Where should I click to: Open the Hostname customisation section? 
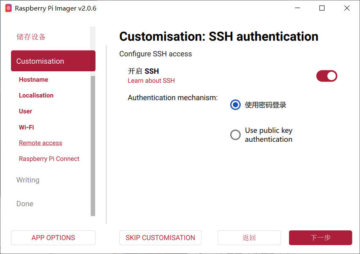pyautogui.click(x=33, y=80)
